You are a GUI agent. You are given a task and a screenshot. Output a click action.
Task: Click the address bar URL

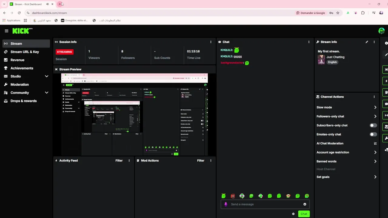(49, 13)
